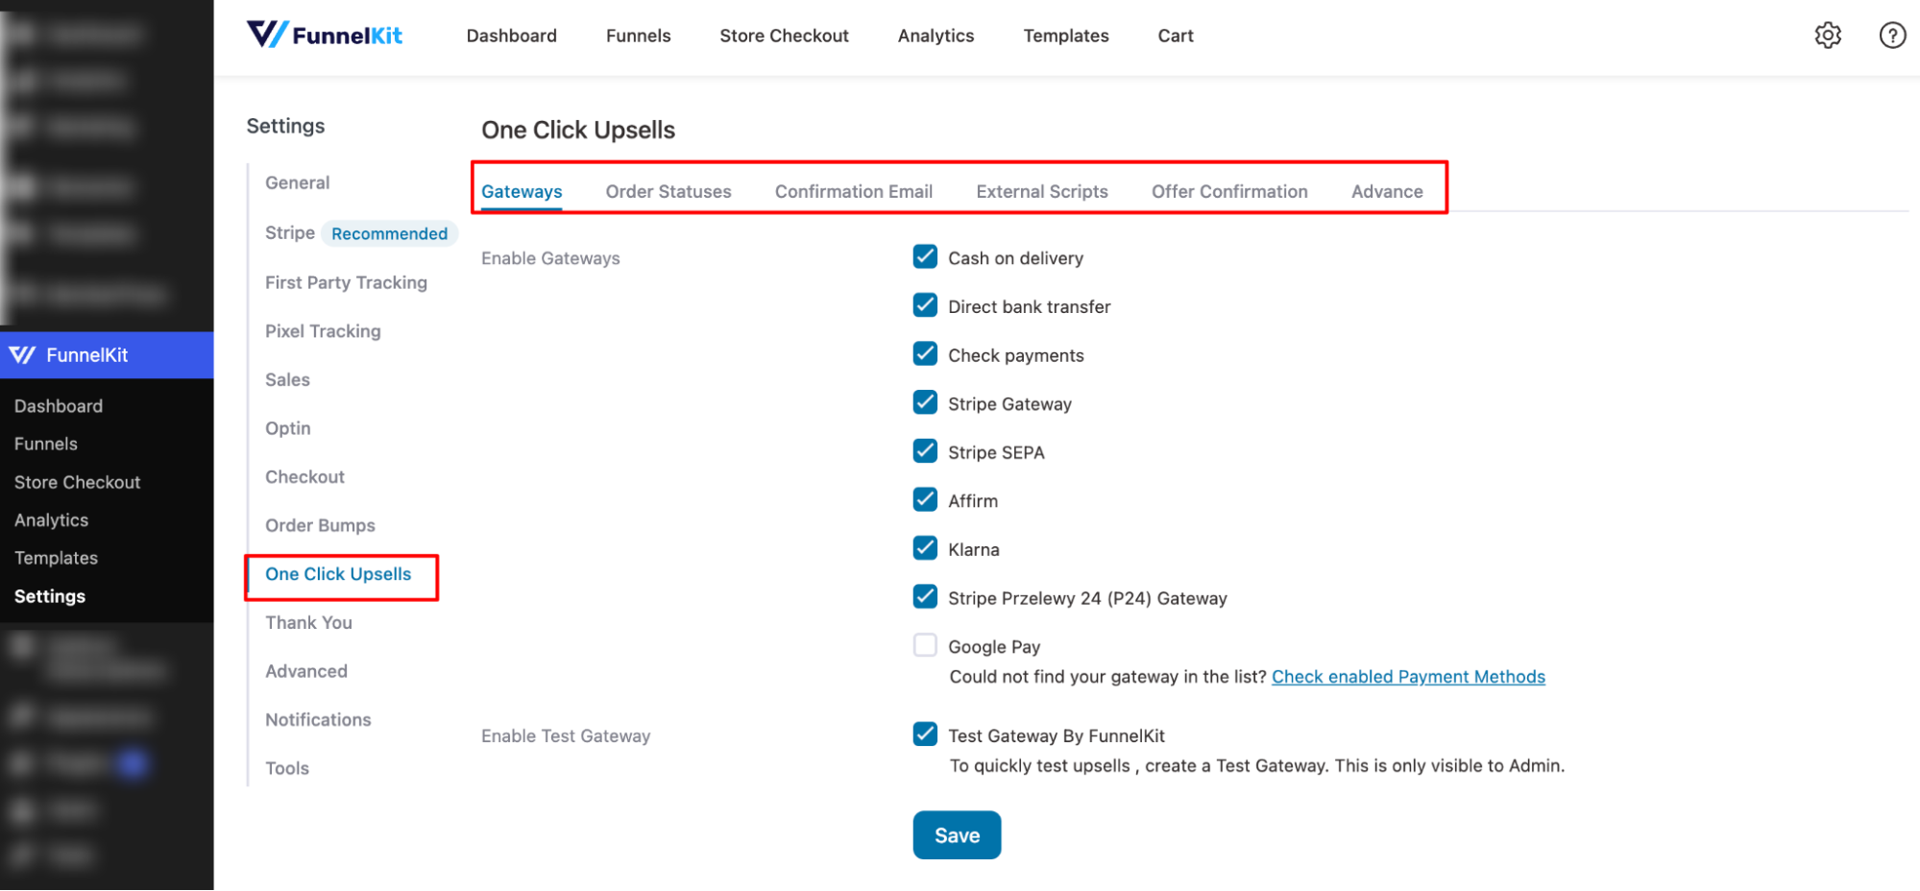Uncheck the Cash on delivery gateway
Image resolution: width=1920 pixels, height=891 pixels.
(924, 256)
